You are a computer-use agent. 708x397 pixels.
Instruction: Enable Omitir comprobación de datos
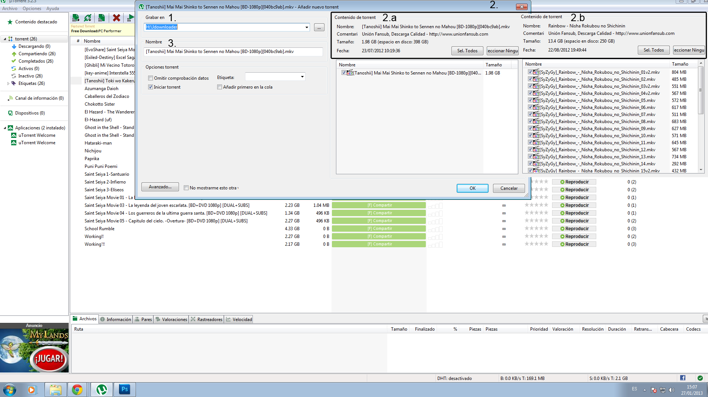tap(150, 78)
